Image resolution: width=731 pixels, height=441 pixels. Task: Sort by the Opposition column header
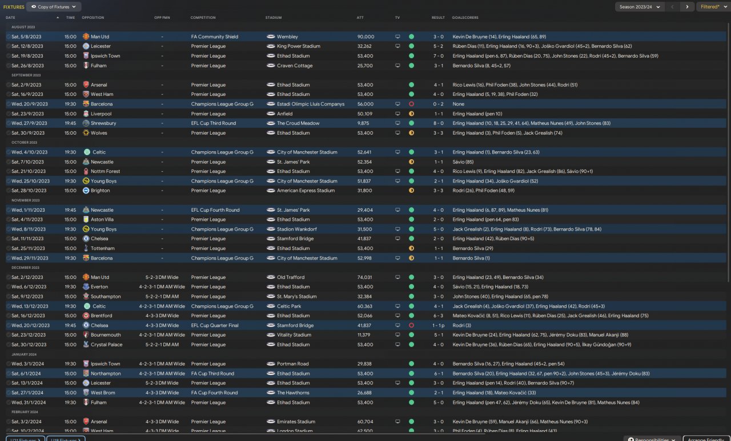[93, 18]
